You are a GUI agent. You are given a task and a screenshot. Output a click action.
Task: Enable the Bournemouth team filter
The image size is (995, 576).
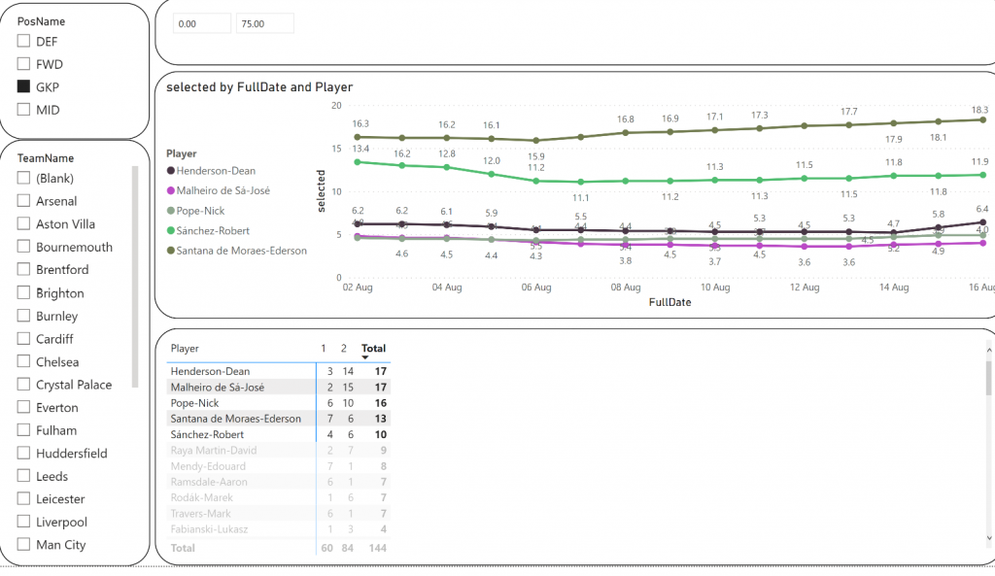[23, 247]
